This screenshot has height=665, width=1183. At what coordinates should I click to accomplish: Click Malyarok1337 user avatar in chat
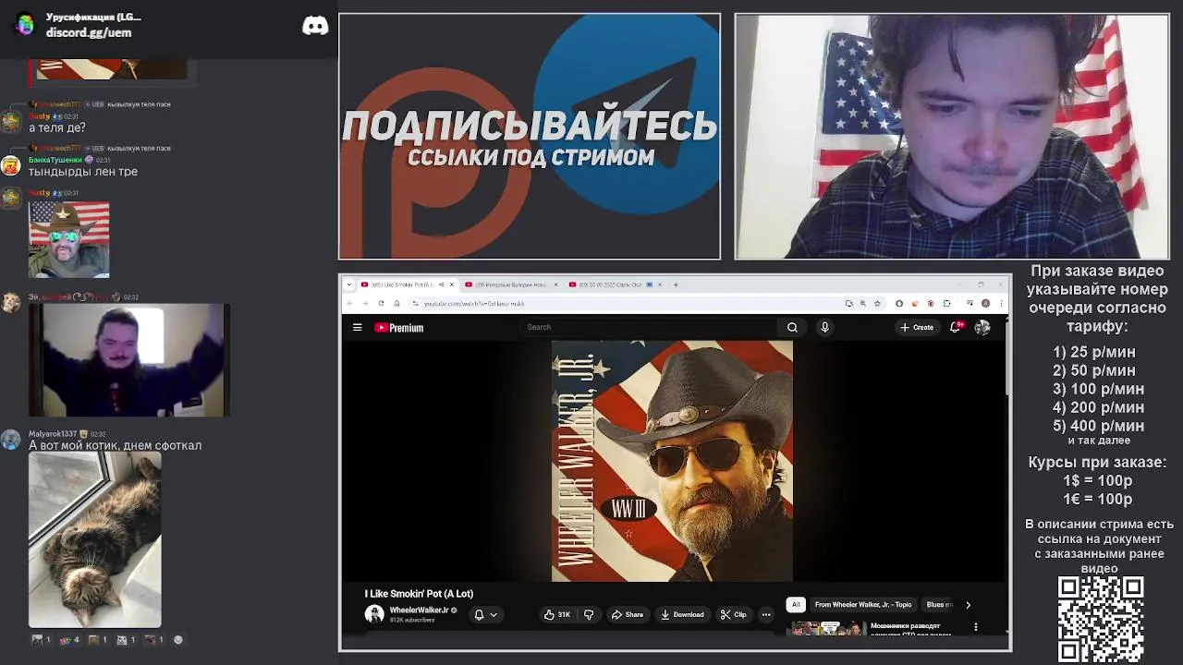coord(10,440)
